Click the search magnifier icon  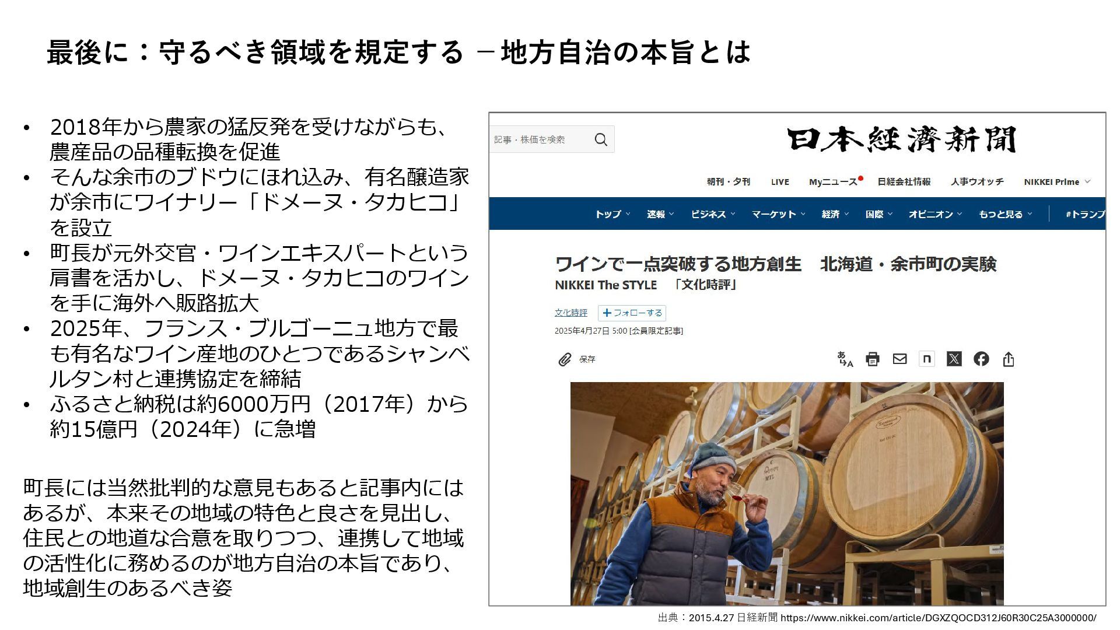[x=601, y=139]
